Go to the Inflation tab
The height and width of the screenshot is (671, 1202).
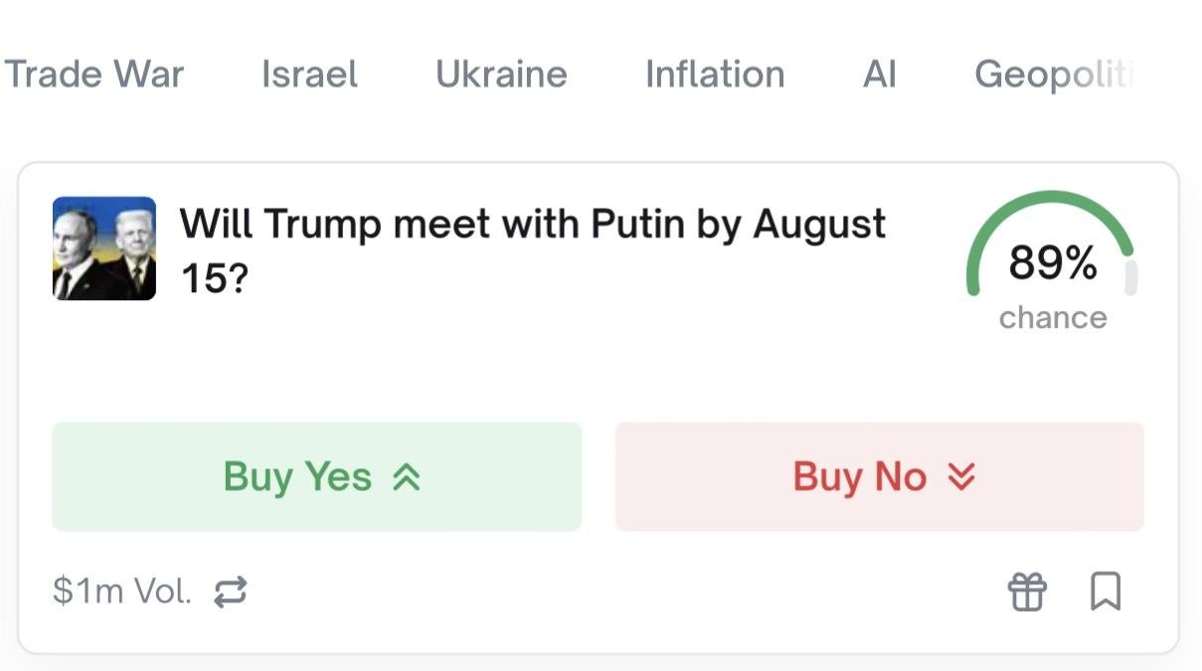714,75
